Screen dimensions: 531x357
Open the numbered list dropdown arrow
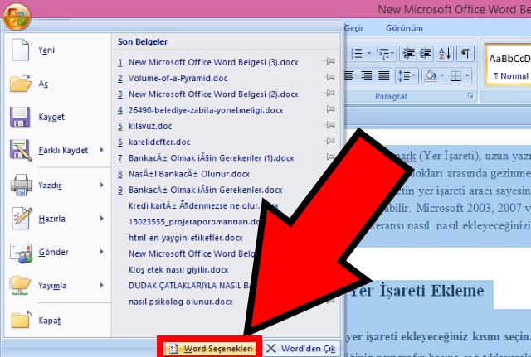(x=368, y=54)
